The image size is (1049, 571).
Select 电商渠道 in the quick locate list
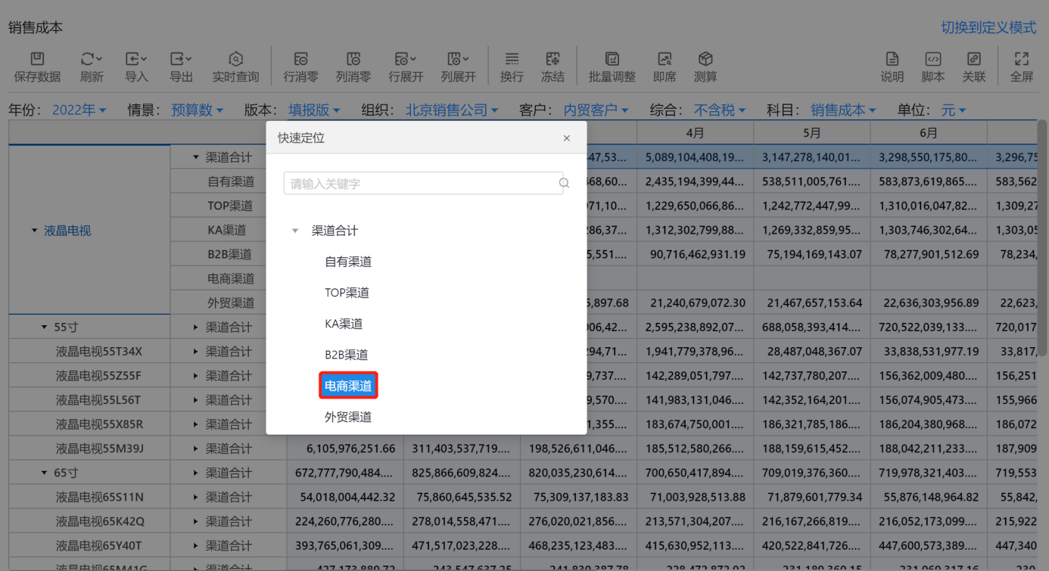click(x=348, y=386)
